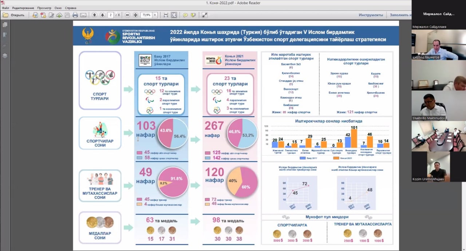
Task: Go to previous page with up arrow
Action: (94, 15)
